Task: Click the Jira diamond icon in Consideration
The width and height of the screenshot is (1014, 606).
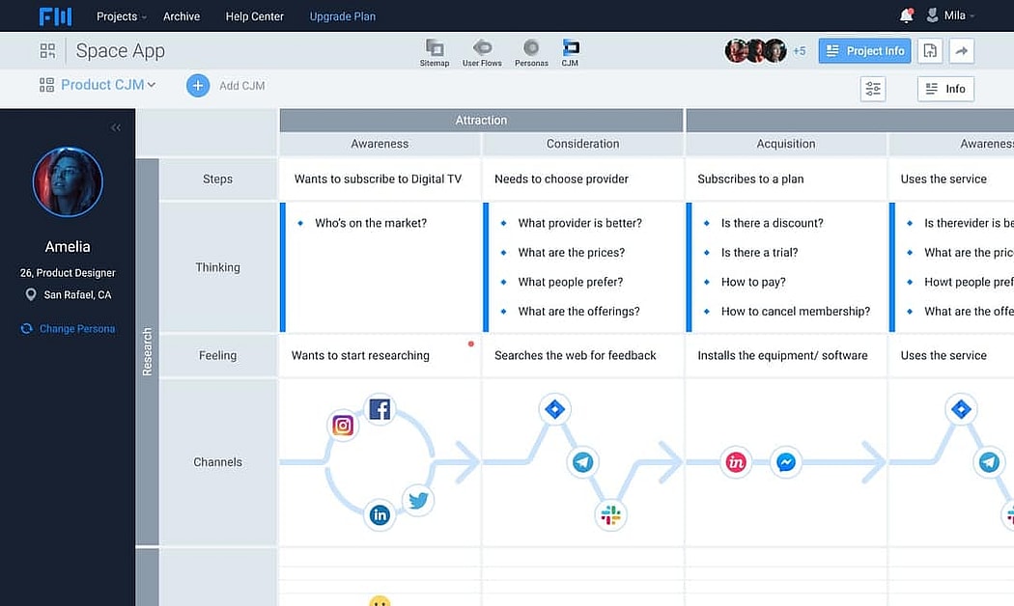Action: point(555,409)
